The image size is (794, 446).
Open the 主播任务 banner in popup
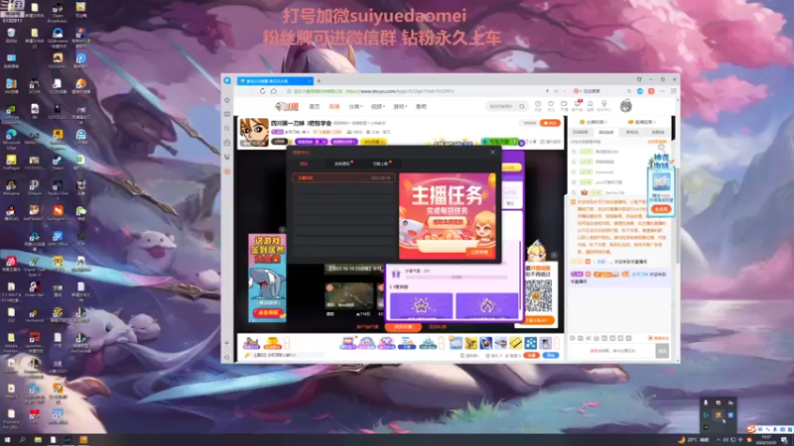(448, 216)
